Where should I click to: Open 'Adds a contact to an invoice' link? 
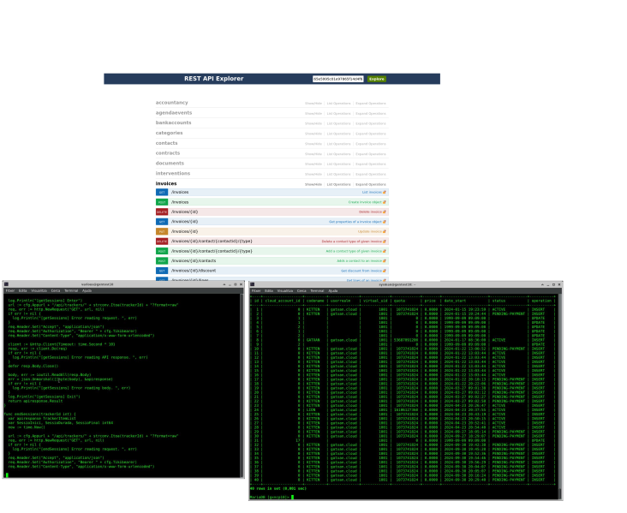click(x=359, y=260)
